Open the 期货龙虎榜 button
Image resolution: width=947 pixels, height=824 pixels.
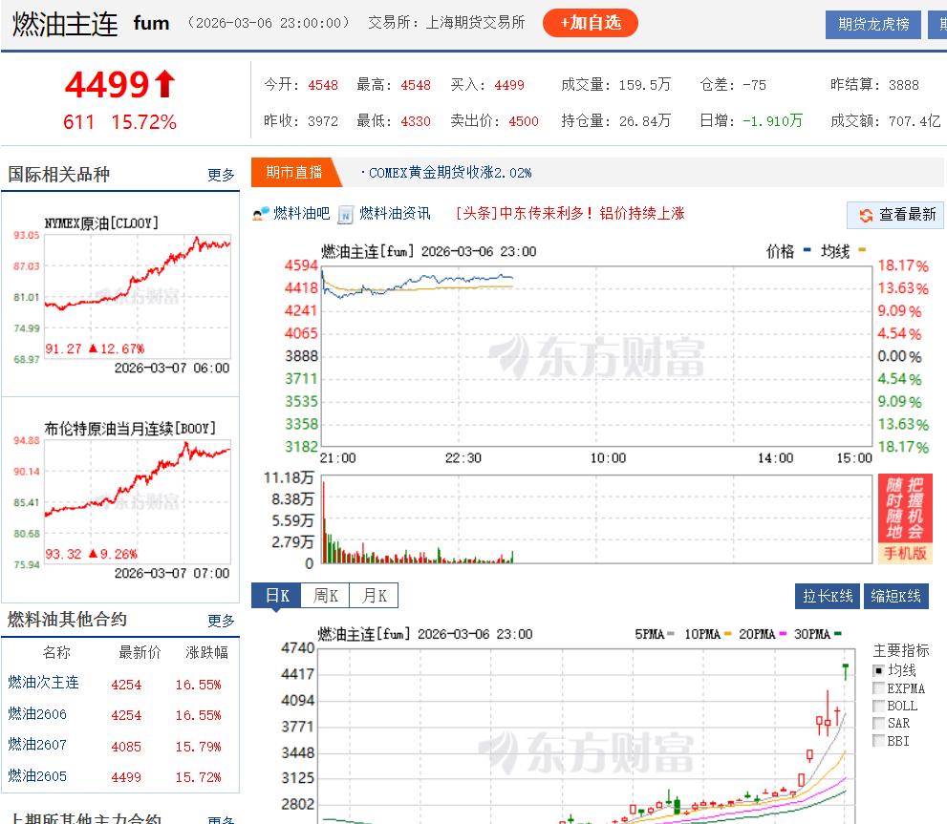873,24
